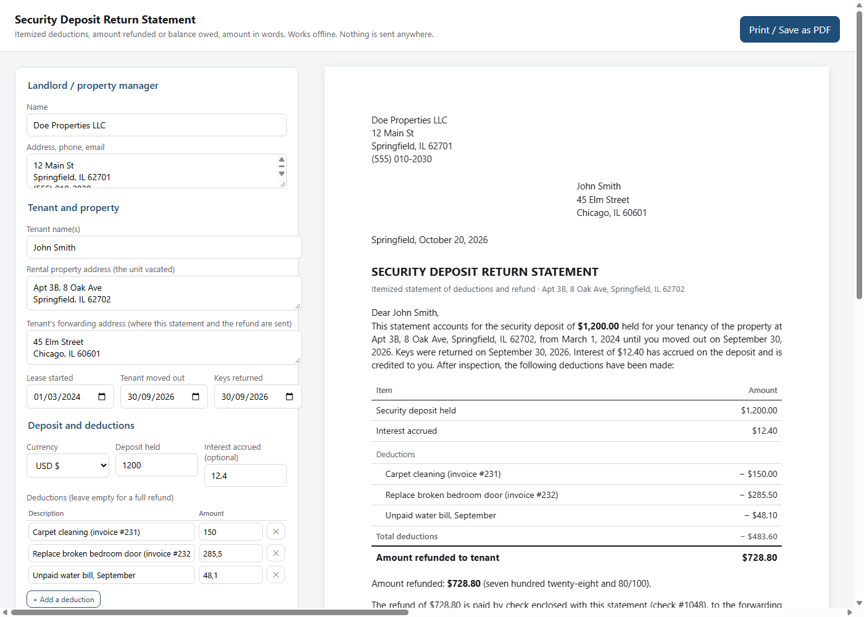This screenshot has height=617, width=864.
Task: Edit the 48,1 deduction amount field
Action: 231,575
